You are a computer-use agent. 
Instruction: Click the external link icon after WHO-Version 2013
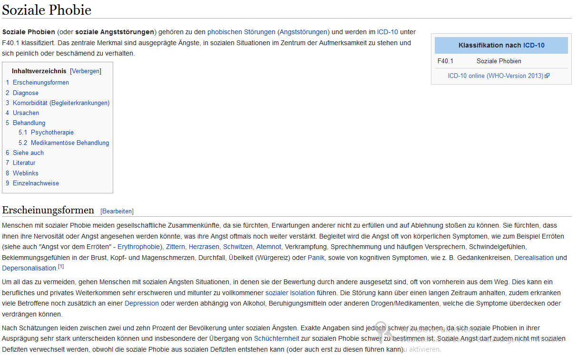coord(547,76)
